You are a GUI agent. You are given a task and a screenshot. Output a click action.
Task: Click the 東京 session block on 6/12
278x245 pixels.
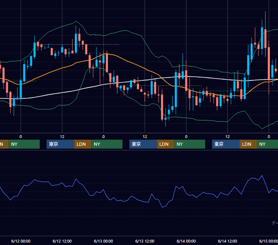point(60,144)
